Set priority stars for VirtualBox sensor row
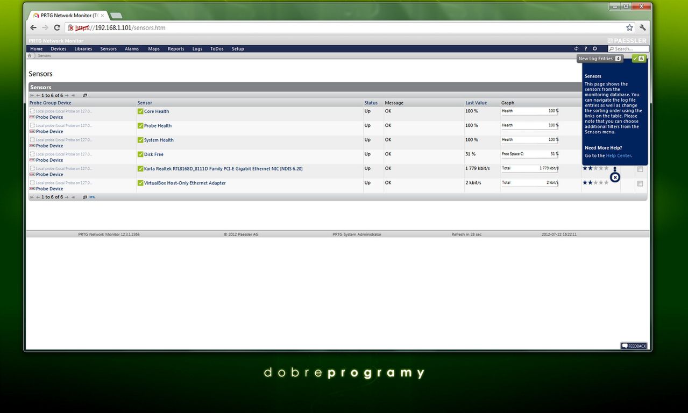Screen dimensions: 688x413 (x=595, y=183)
